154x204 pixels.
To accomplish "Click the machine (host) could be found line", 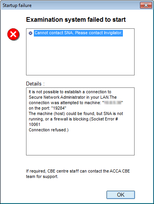I will pyautogui.click(x=76, y=113).
